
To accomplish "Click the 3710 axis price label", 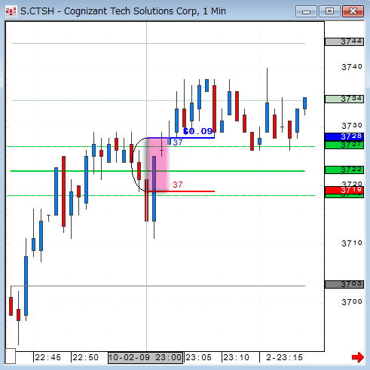I will tap(352, 243).
